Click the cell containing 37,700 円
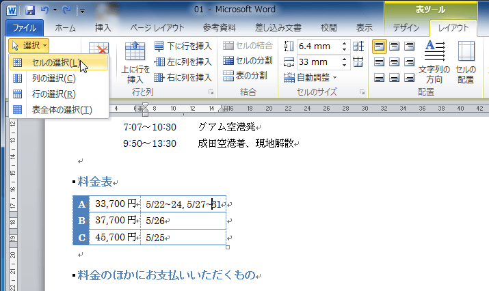The height and width of the screenshot is (291, 489). 115,221
